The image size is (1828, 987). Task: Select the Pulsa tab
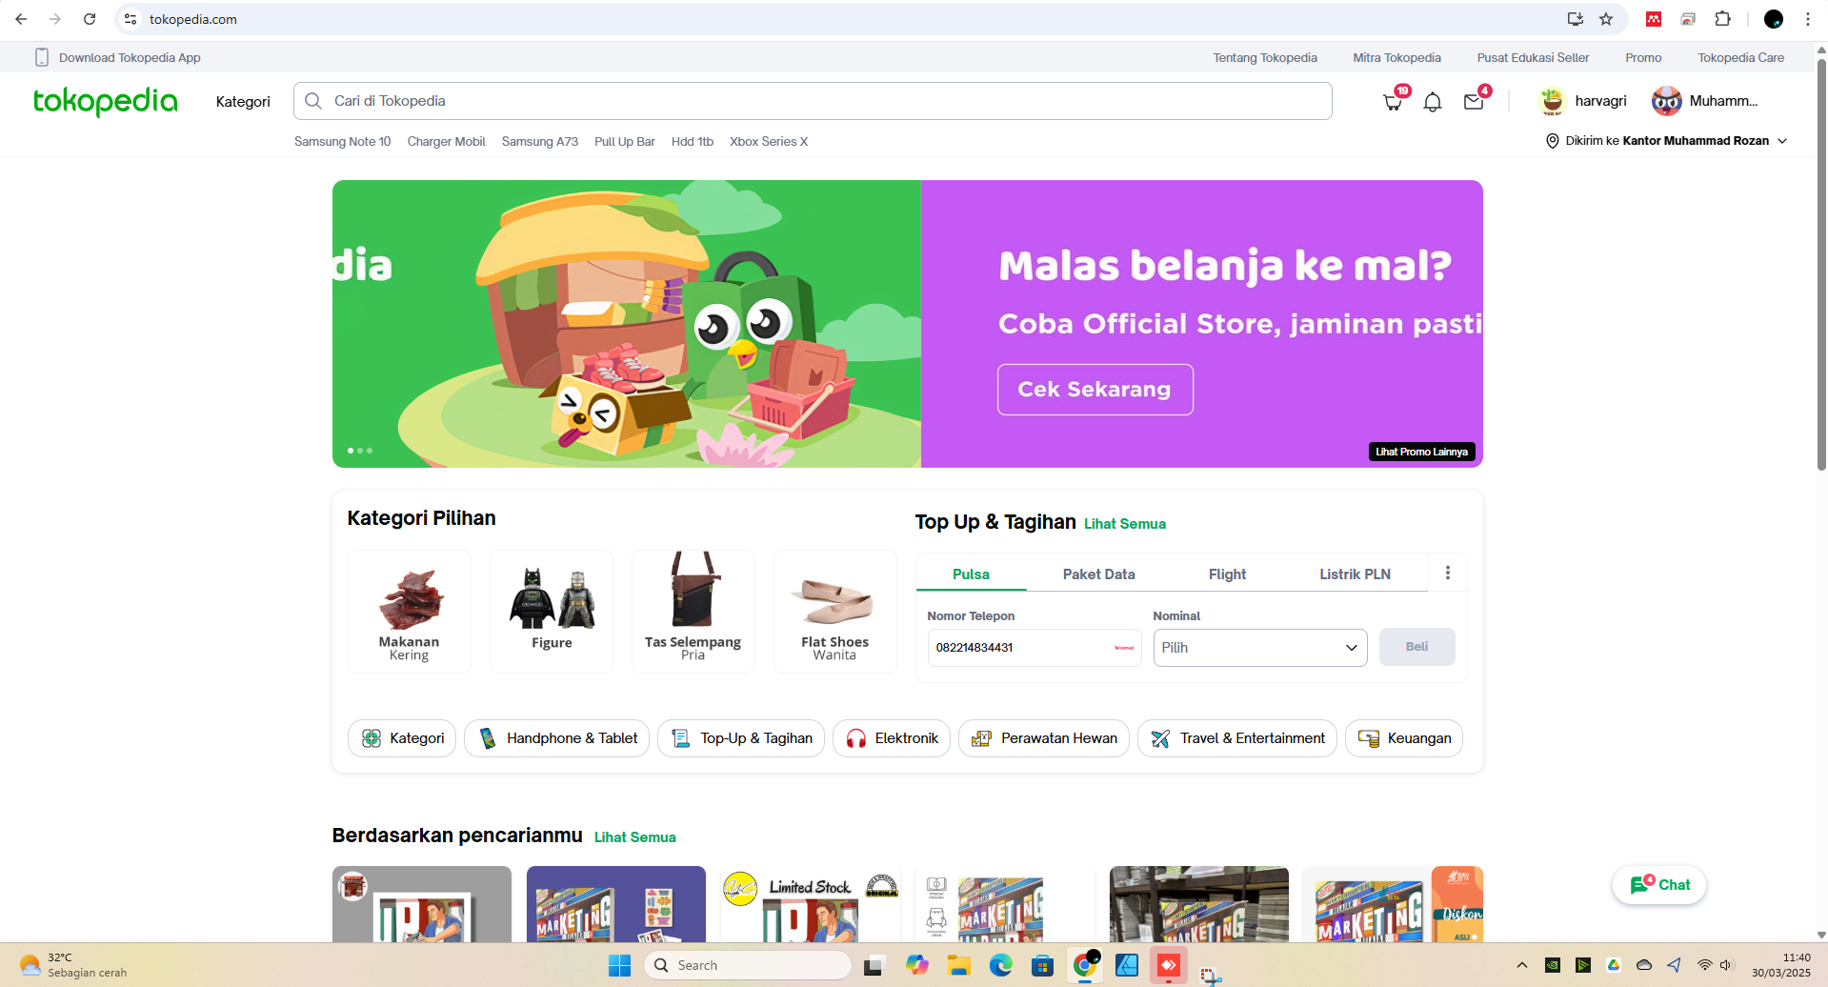[x=971, y=574]
